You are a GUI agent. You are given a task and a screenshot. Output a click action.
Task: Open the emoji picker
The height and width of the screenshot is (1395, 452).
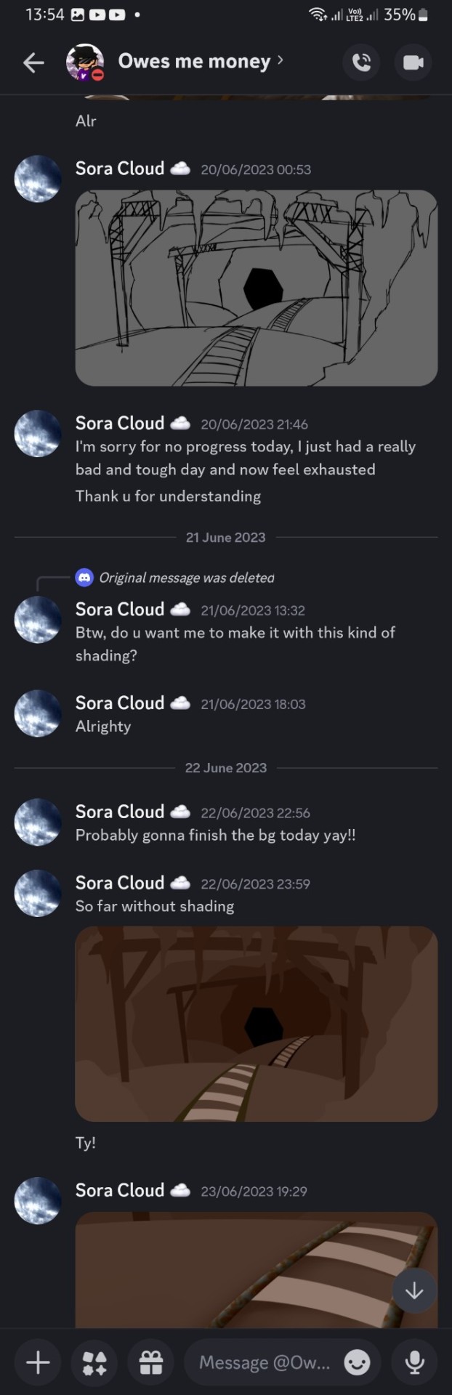coord(357,1362)
